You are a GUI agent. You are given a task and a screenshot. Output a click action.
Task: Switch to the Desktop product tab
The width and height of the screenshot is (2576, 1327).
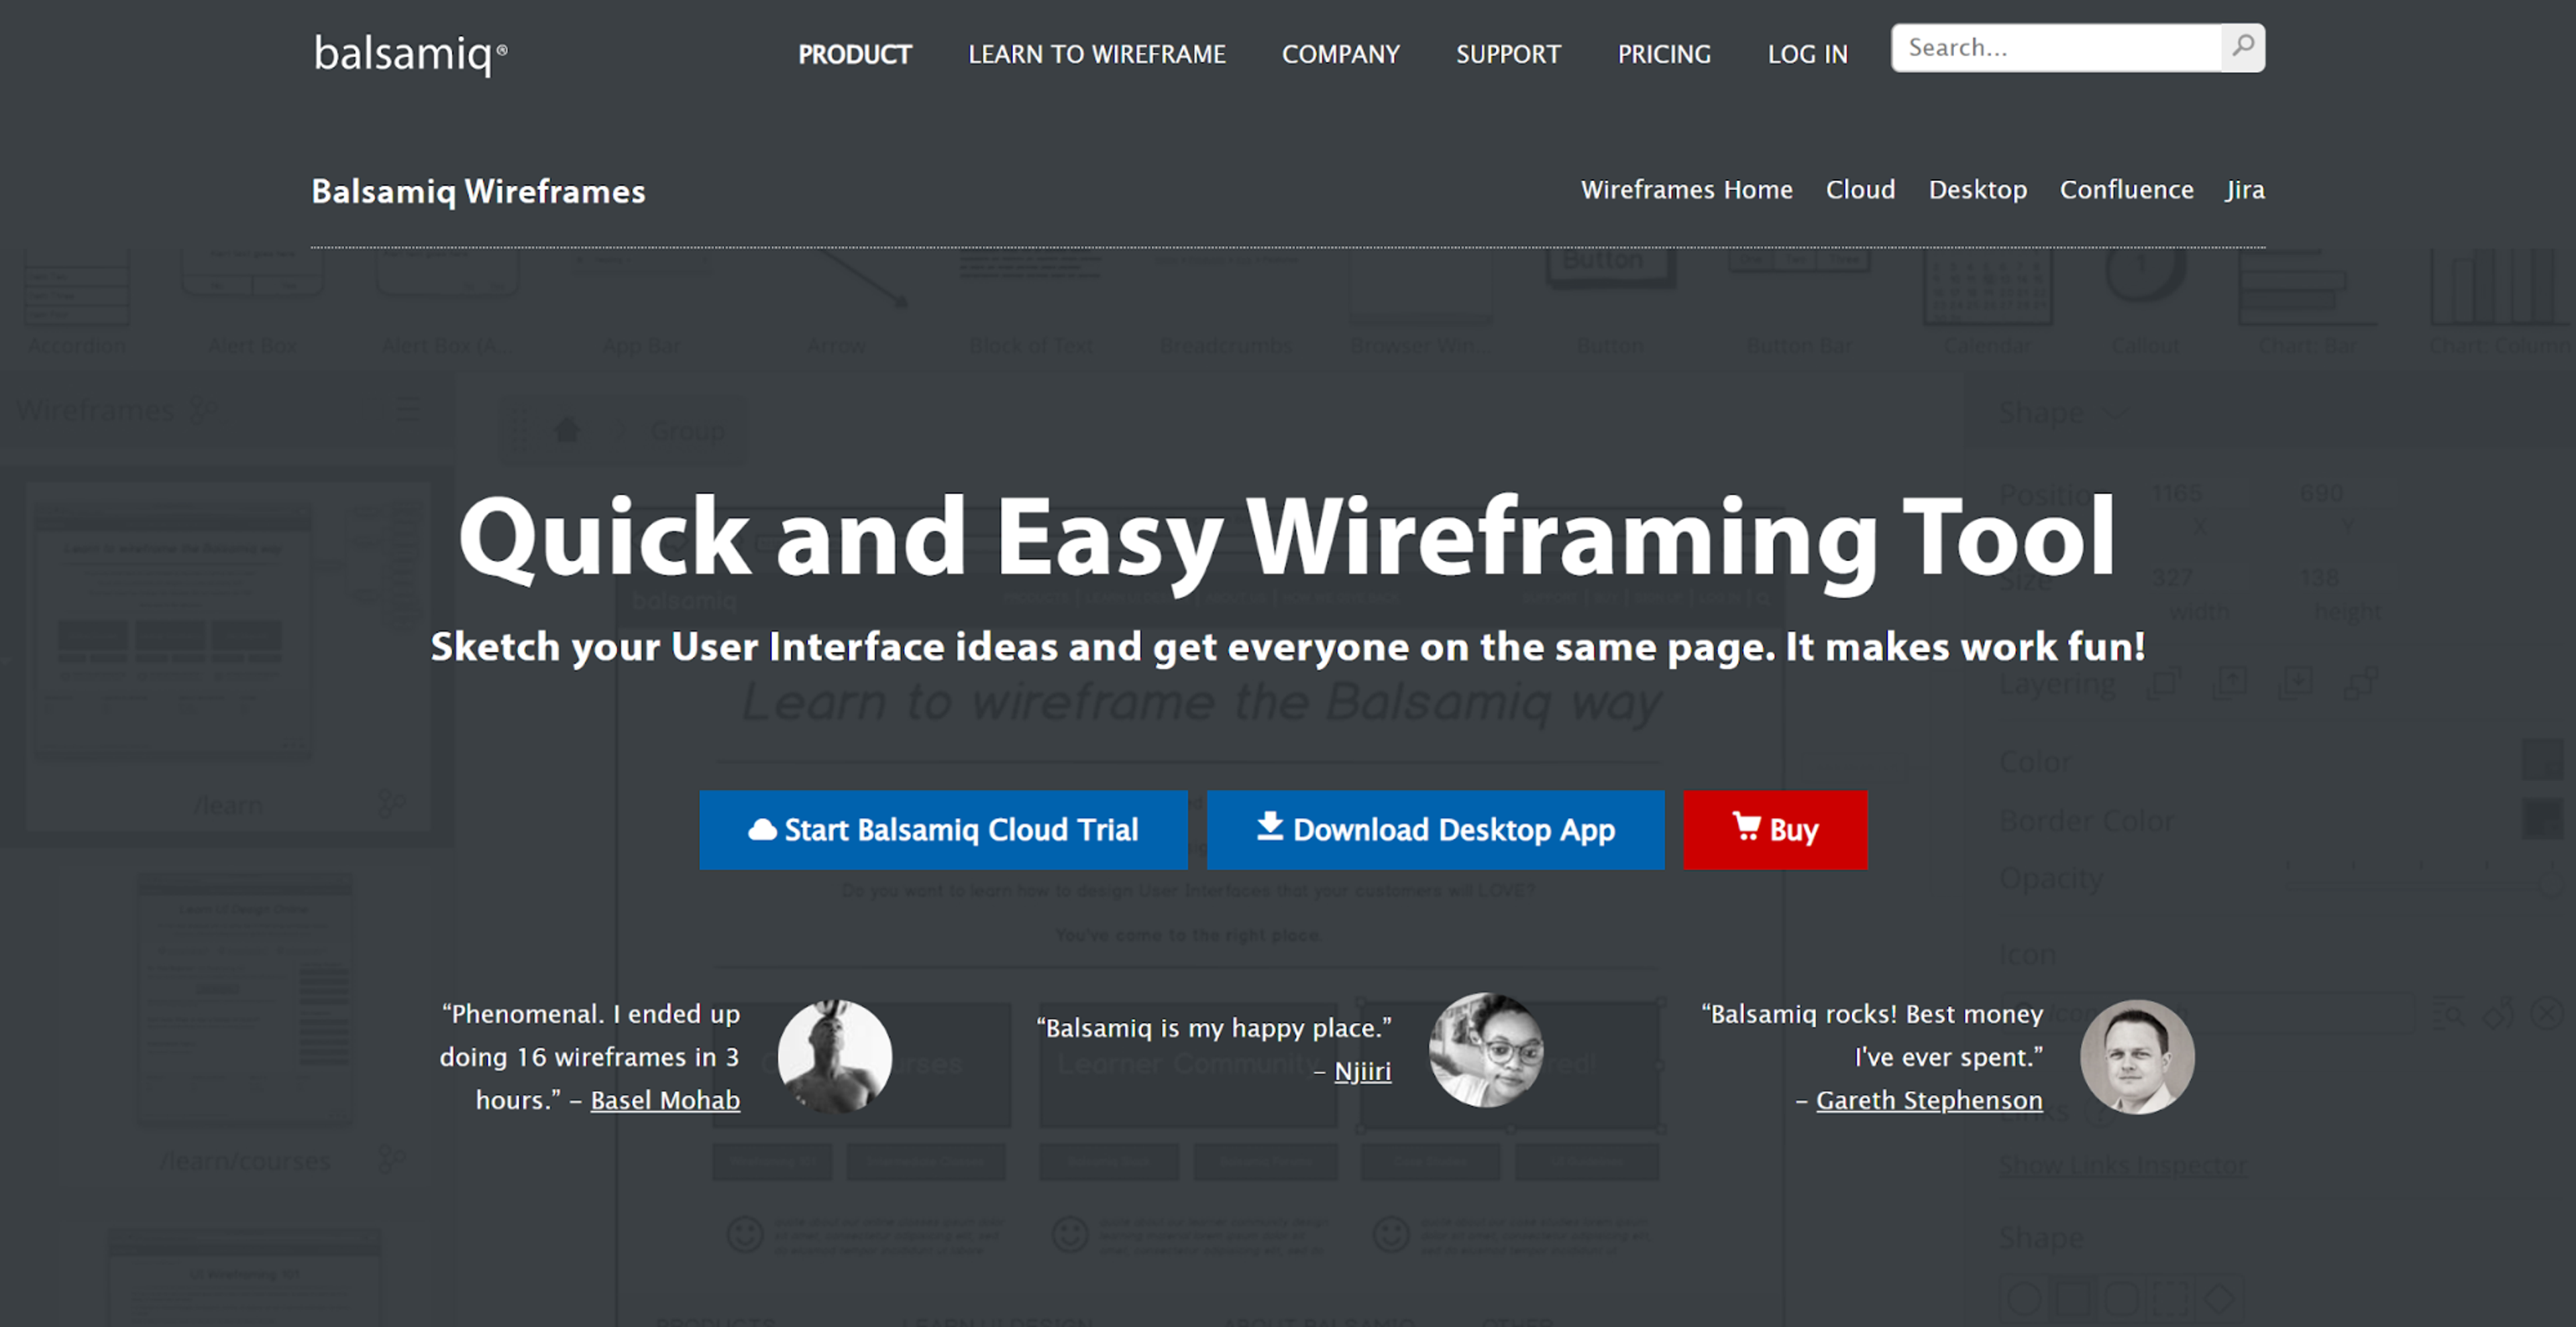1977,190
